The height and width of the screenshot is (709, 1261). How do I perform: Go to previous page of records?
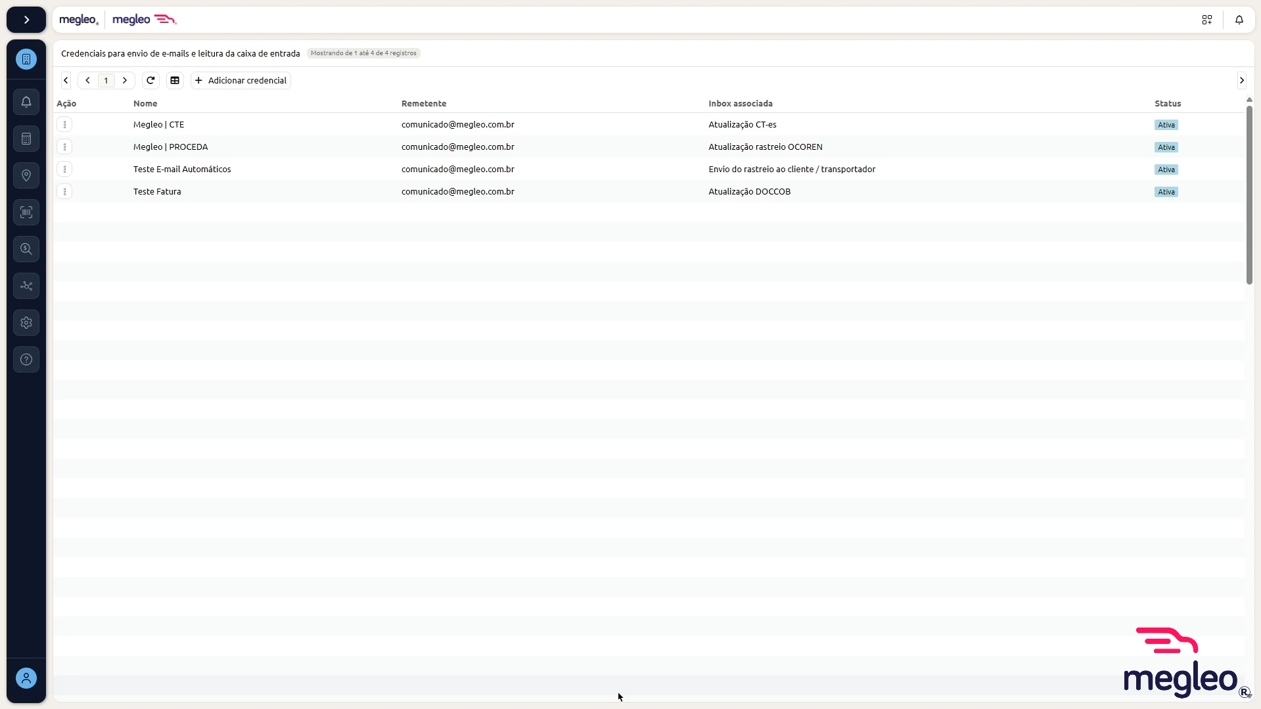coord(87,80)
